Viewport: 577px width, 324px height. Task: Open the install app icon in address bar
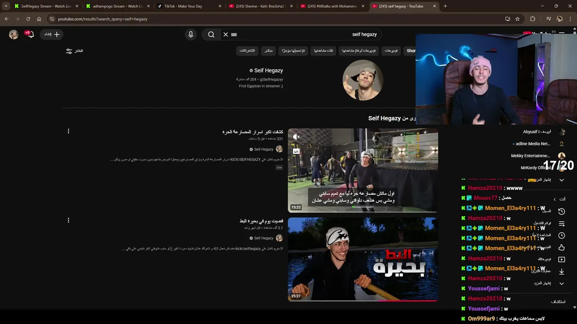508,19
